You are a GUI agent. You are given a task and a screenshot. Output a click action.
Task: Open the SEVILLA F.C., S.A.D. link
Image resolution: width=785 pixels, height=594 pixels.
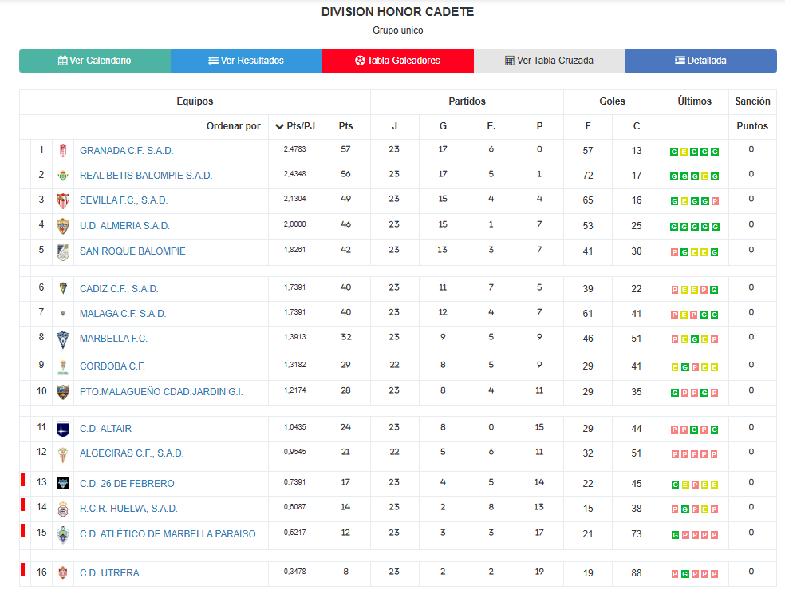(124, 200)
